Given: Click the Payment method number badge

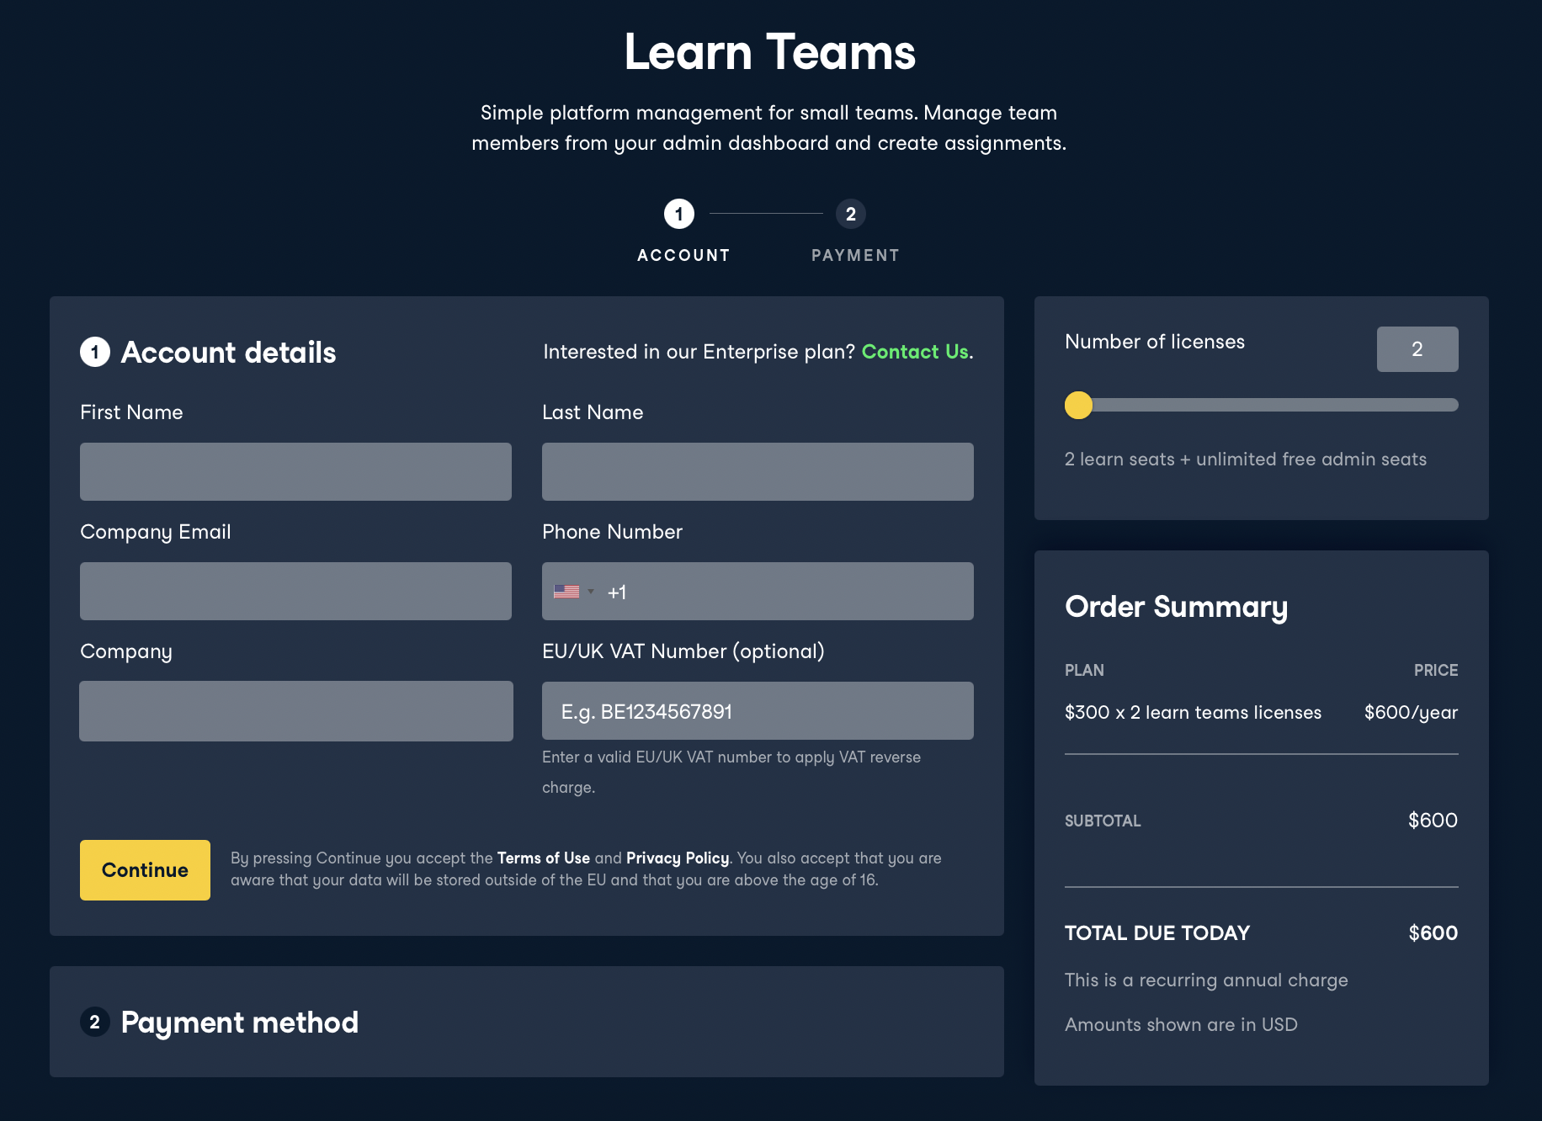Looking at the screenshot, I should point(95,1022).
